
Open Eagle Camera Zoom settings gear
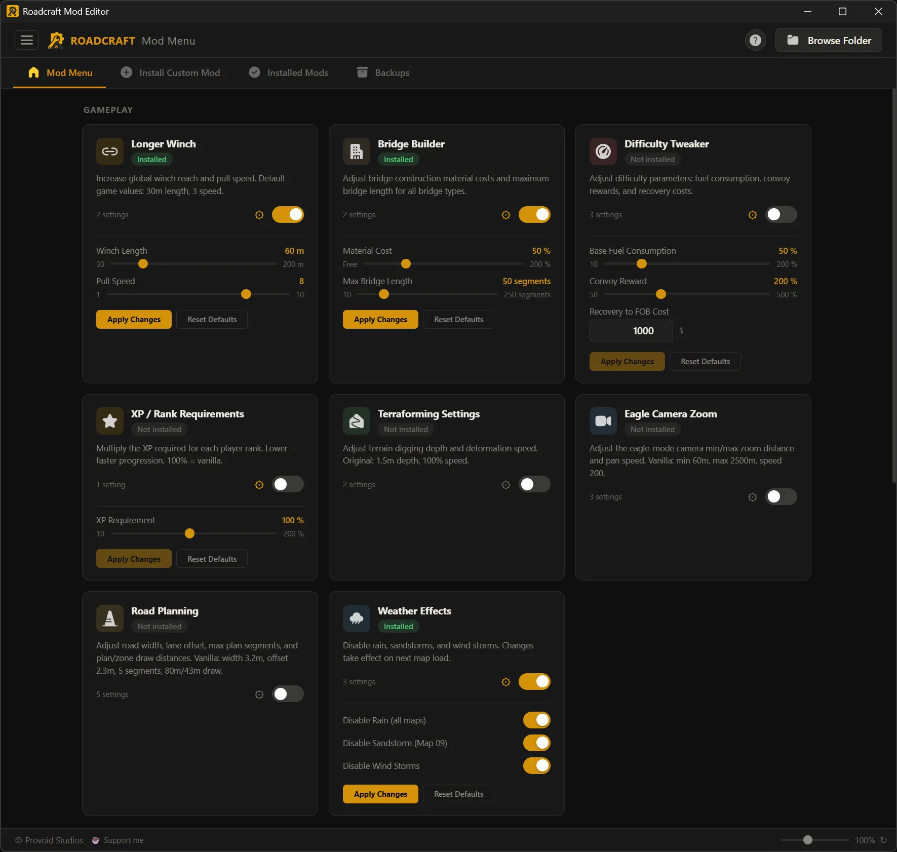coord(753,497)
